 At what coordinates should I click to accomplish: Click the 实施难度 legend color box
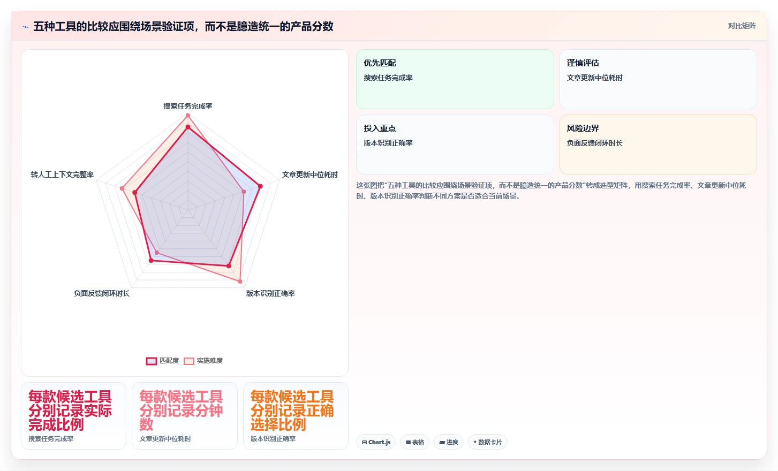[x=189, y=361]
